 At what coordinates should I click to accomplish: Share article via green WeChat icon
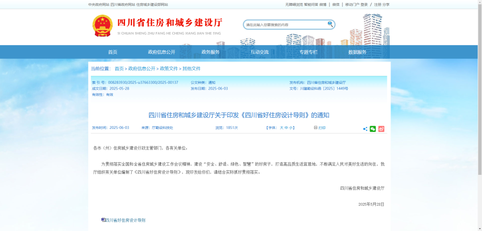pyautogui.click(x=373, y=129)
